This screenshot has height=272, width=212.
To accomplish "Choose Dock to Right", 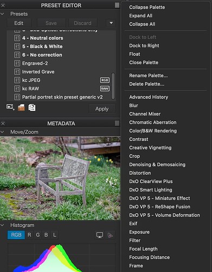I will point(144,46).
